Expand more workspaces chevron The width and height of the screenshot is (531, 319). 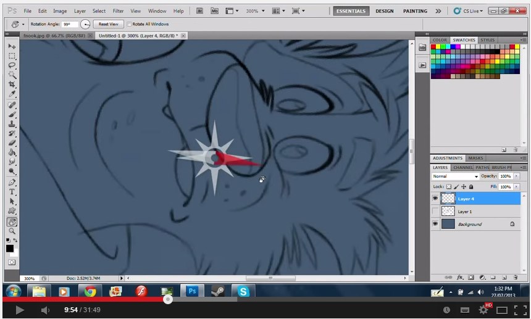coord(438,11)
